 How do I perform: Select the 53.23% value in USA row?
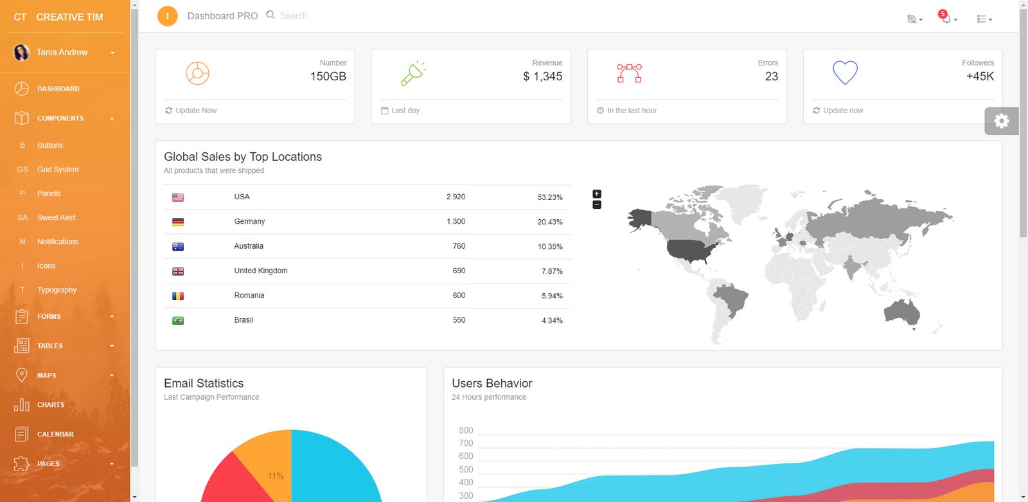coord(550,197)
